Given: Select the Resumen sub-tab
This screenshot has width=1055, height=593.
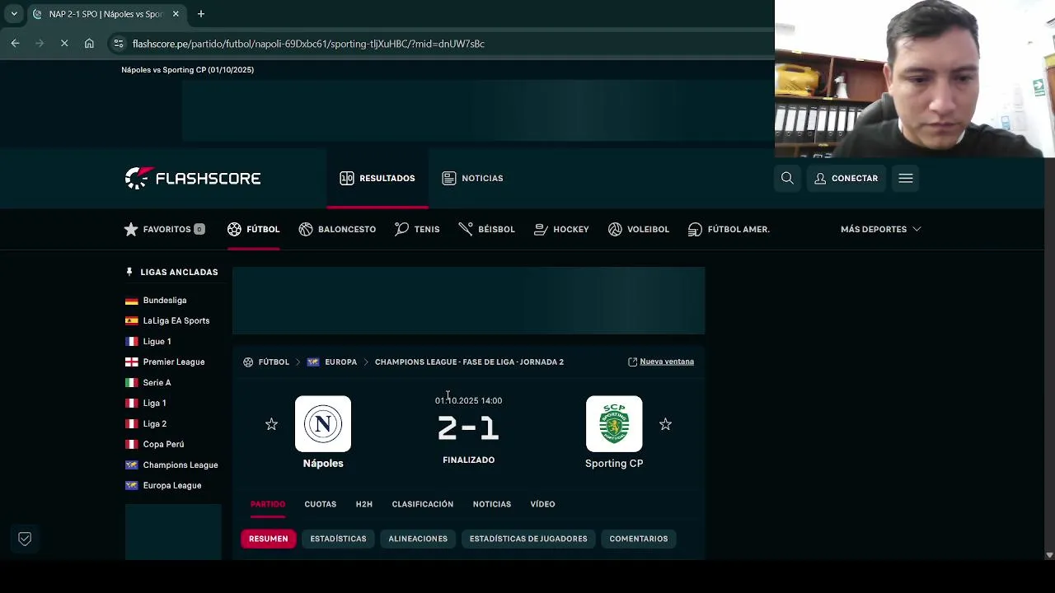Looking at the screenshot, I should tap(269, 539).
